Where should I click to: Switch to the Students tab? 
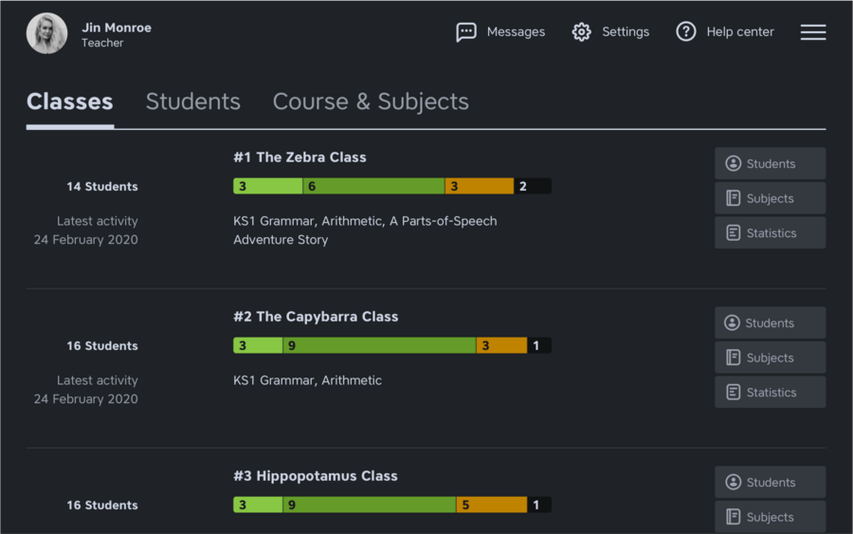(x=192, y=101)
